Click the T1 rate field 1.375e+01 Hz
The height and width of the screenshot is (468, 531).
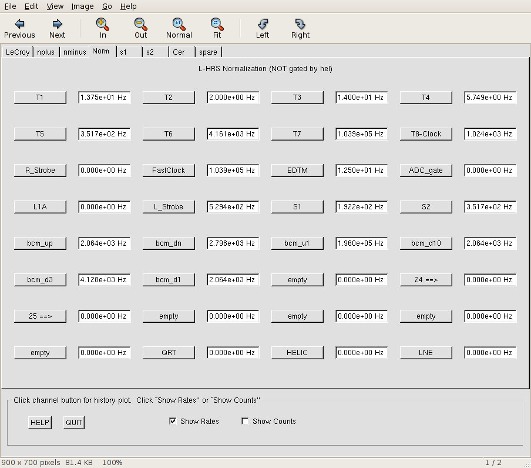tap(105, 98)
